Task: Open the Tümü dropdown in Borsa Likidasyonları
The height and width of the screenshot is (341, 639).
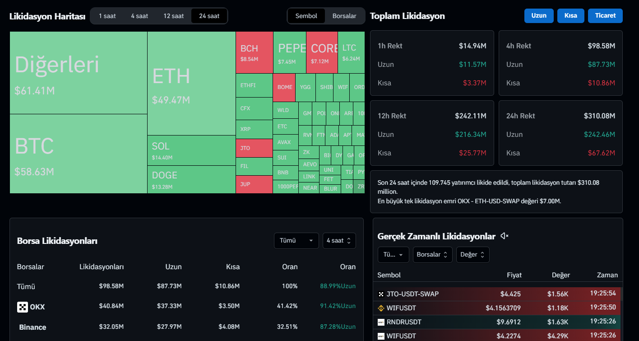Action: pyautogui.click(x=296, y=241)
